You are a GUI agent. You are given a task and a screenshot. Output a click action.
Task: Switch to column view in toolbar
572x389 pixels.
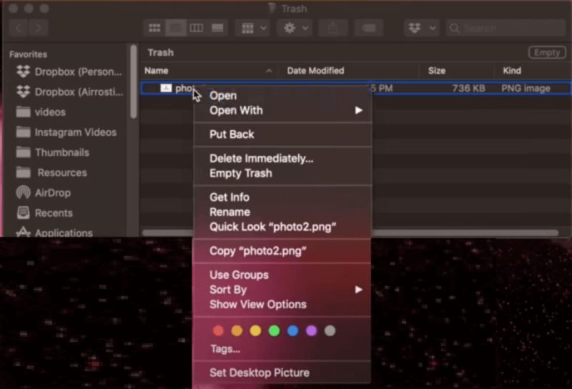(196, 28)
